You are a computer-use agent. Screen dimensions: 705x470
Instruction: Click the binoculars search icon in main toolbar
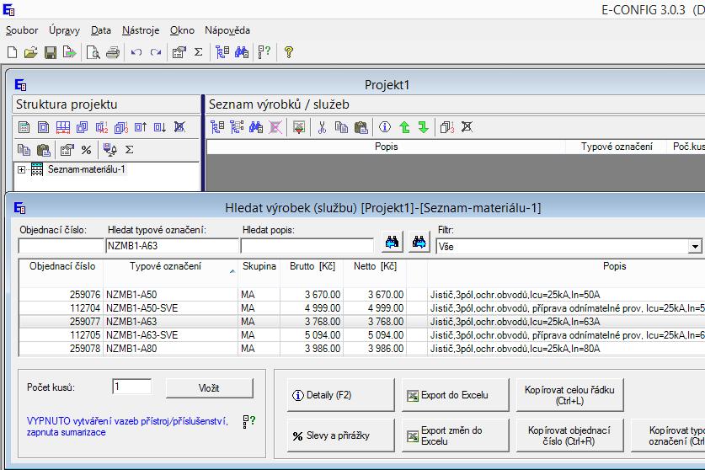pyautogui.click(x=242, y=52)
